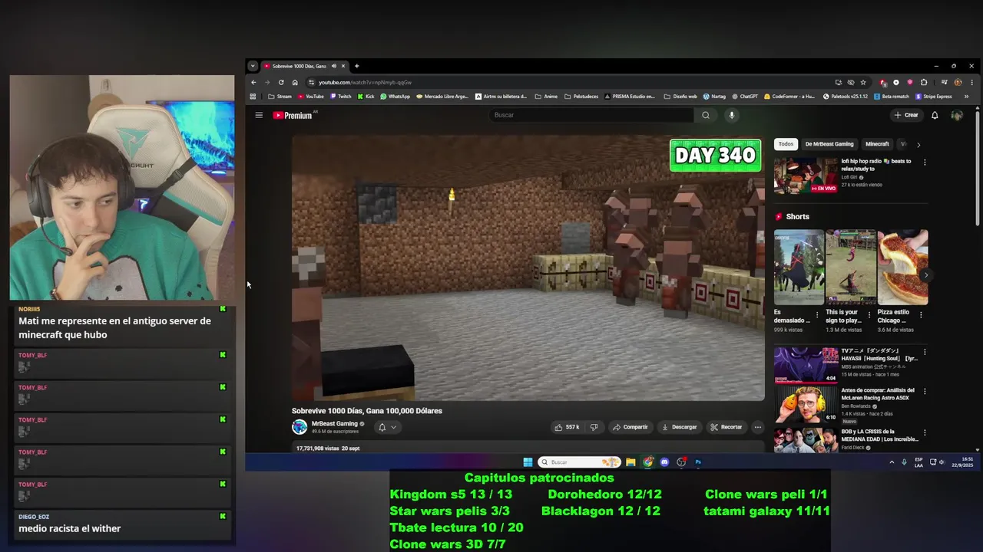Open the Chrome extensions puzzle icon
The width and height of the screenshot is (983, 552).
point(924,82)
